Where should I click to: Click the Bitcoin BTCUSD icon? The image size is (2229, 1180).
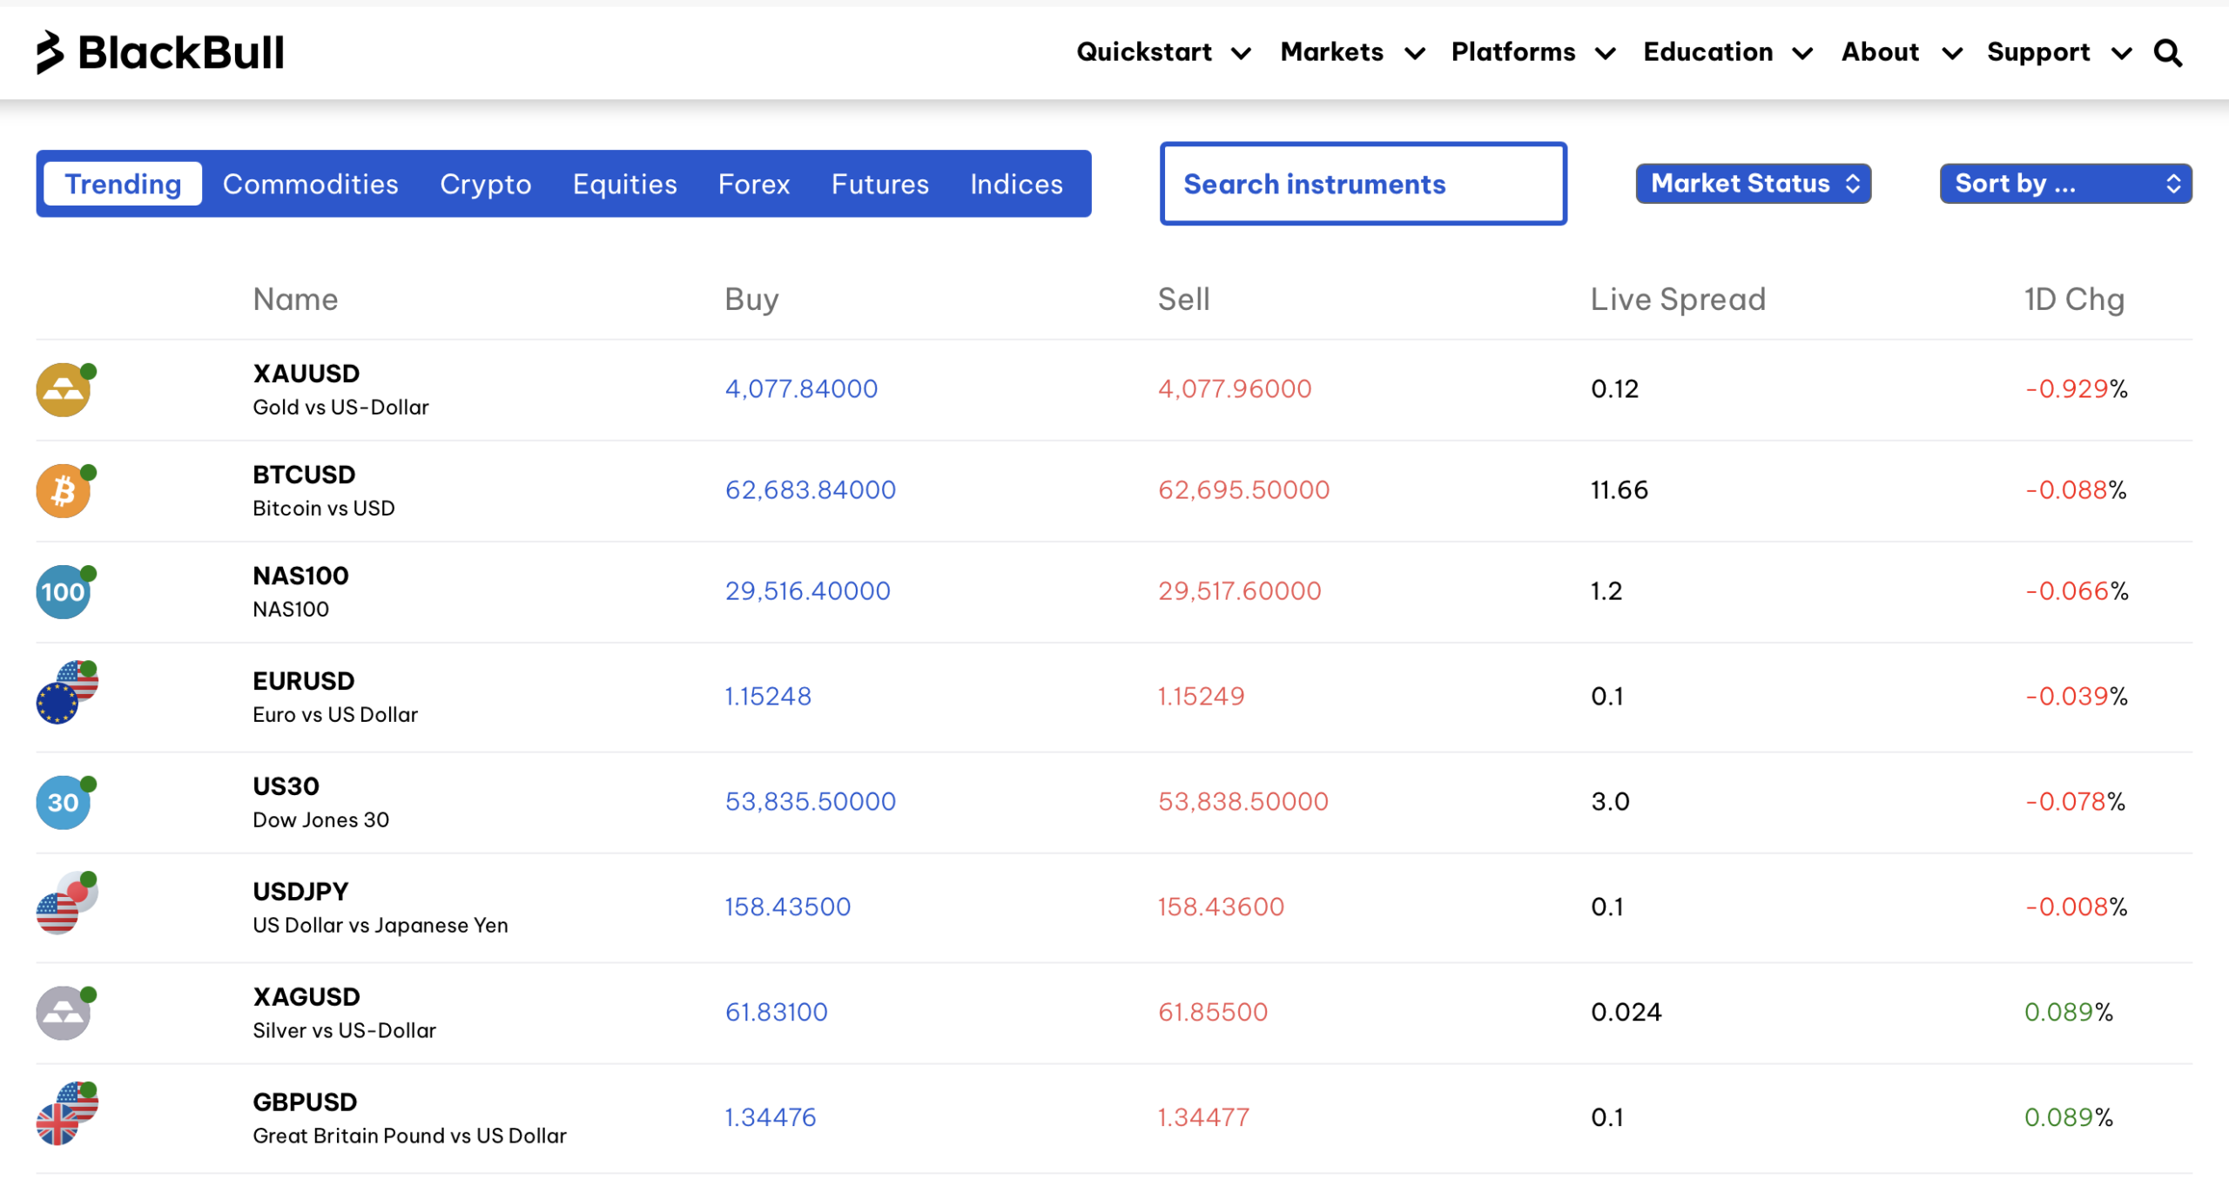tap(64, 490)
